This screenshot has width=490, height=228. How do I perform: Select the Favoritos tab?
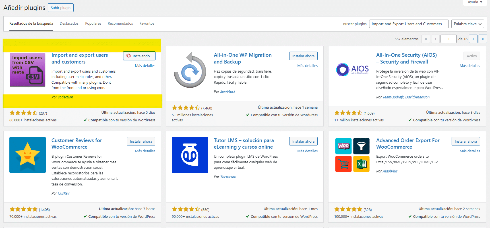click(x=147, y=24)
